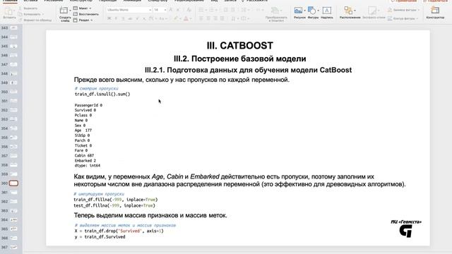Open the line spacing options

point(244,10)
